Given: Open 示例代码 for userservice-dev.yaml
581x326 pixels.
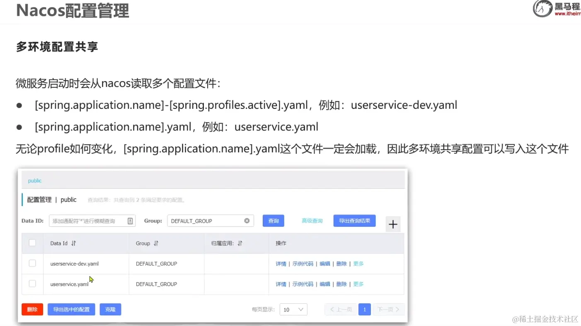Looking at the screenshot, I should click(303, 264).
